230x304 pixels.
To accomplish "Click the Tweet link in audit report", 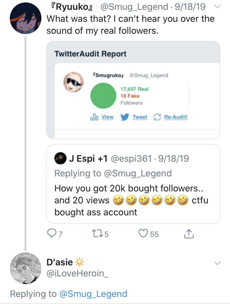I will (x=140, y=117).
